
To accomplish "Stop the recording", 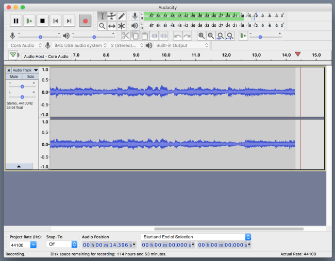I will [x=42, y=21].
